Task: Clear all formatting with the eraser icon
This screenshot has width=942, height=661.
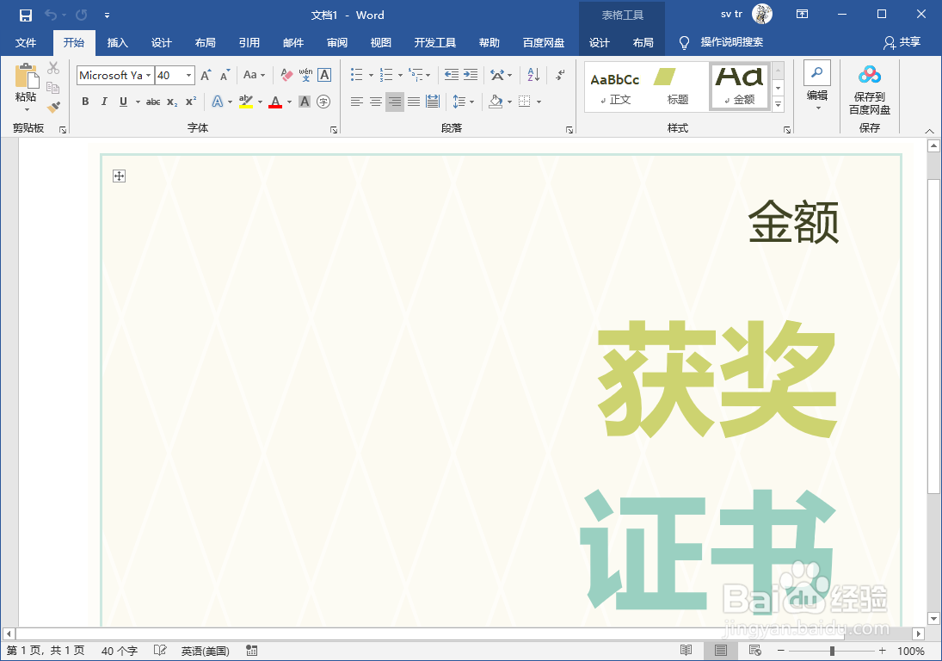Action: click(286, 75)
